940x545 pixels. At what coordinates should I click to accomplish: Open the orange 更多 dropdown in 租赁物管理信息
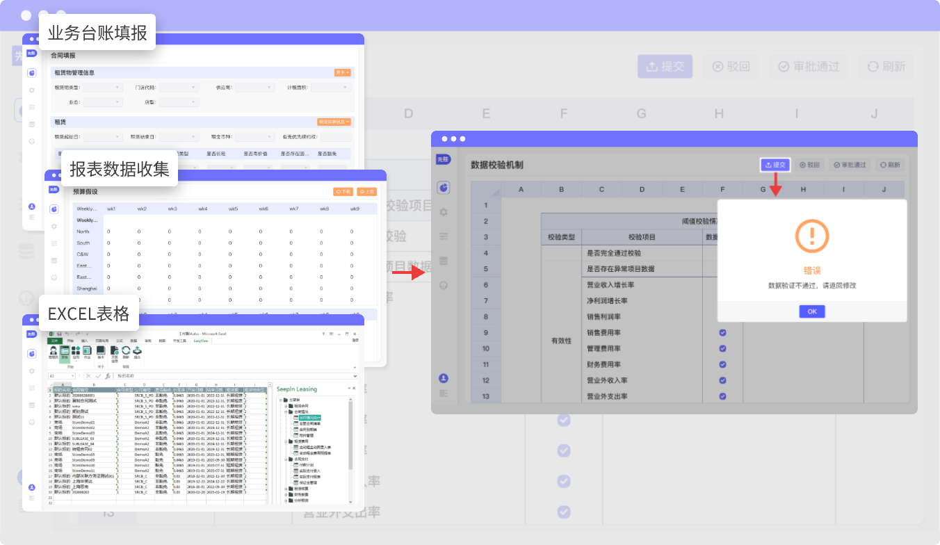click(342, 72)
